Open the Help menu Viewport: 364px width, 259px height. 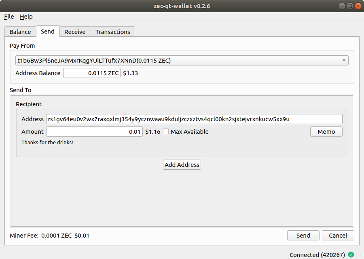(26, 17)
